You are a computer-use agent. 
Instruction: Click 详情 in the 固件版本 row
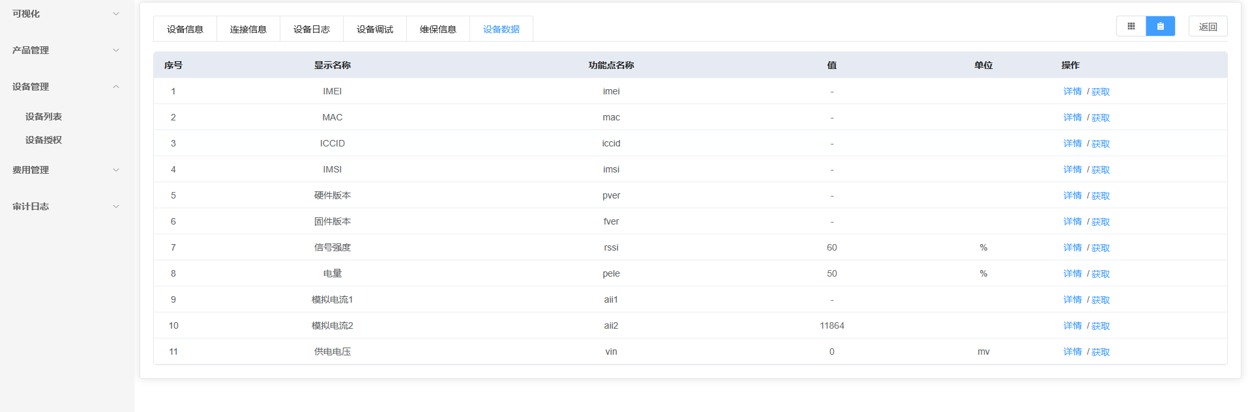[x=1073, y=221]
